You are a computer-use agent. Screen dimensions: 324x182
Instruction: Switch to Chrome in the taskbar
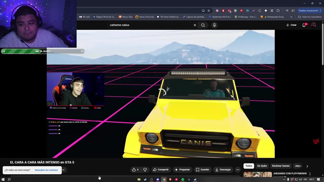click(x=164, y=179)
